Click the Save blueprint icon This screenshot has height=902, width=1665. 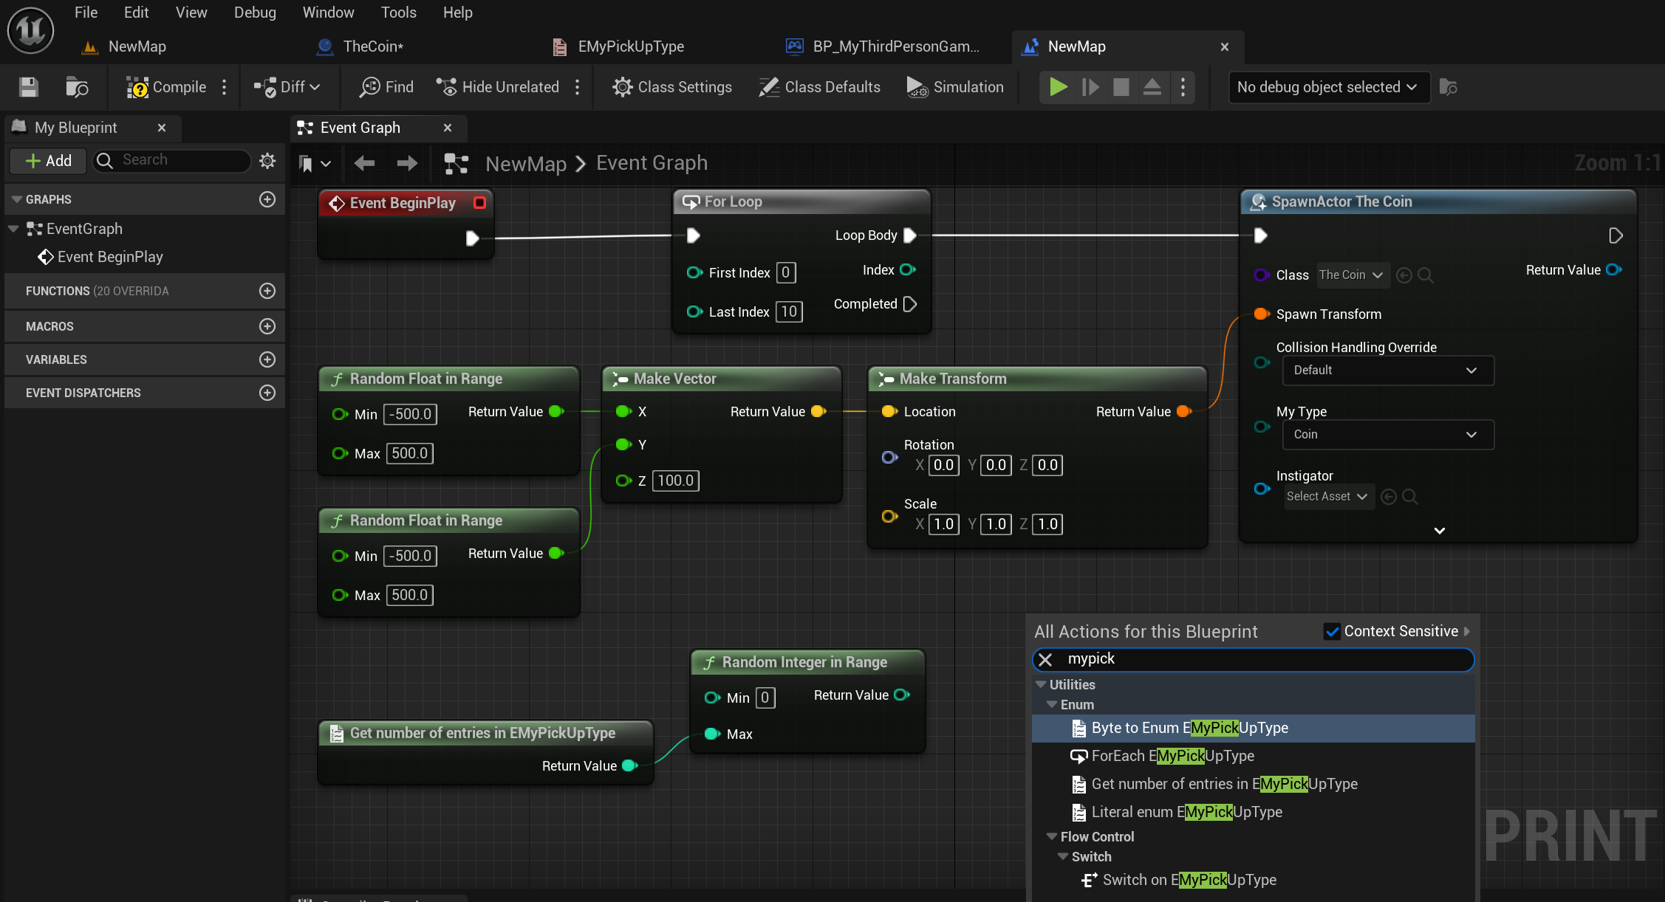29,87
